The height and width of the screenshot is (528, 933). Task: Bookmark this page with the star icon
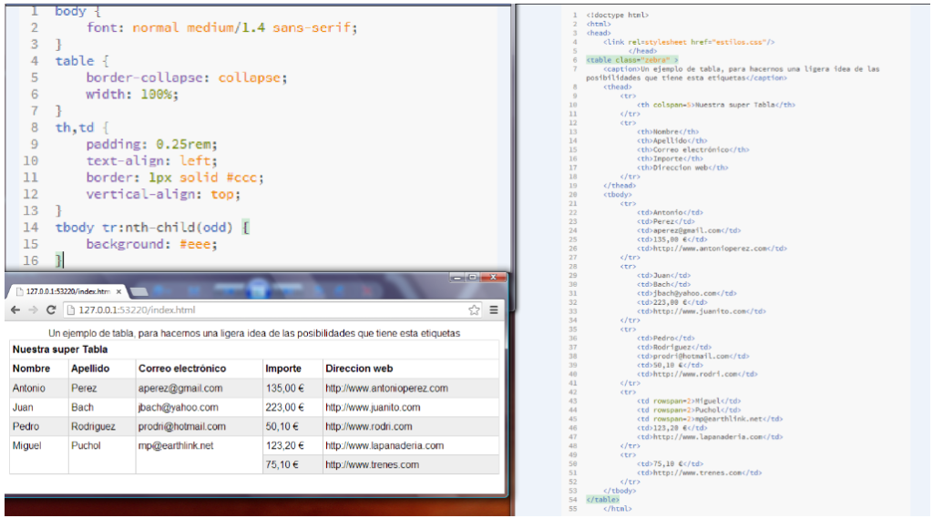tap(475, 310)
